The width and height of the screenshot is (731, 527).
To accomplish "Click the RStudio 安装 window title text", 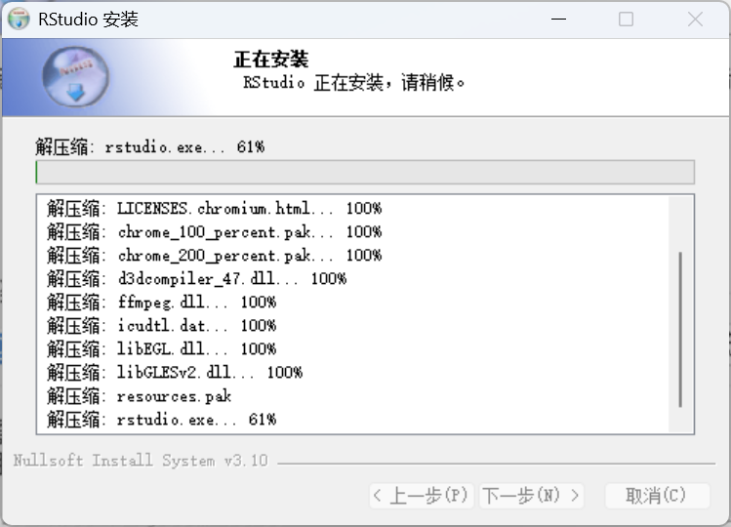I will click(x=88, y=20).
